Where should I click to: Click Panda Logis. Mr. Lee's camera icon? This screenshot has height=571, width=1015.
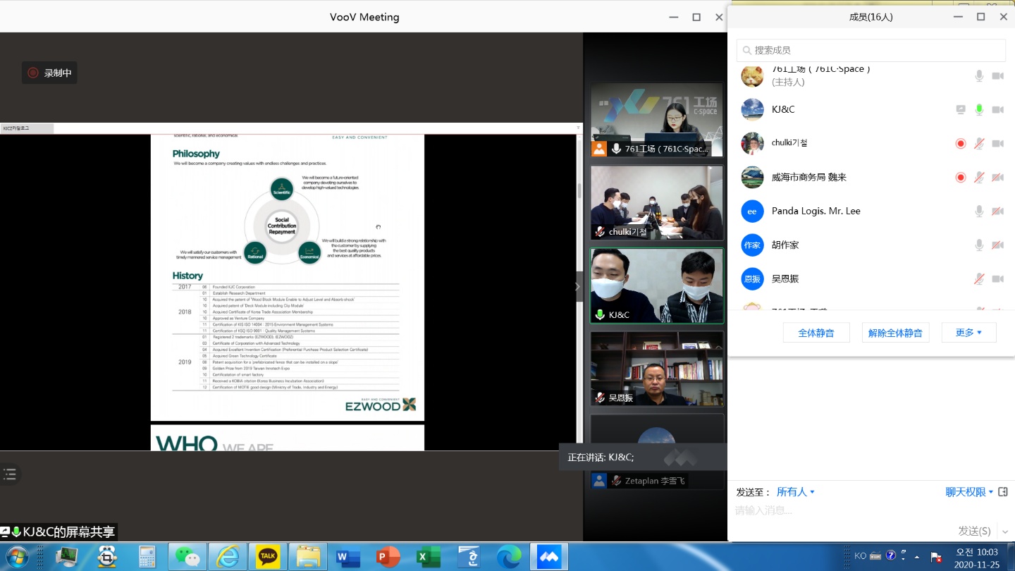click(x=997, y=211)
